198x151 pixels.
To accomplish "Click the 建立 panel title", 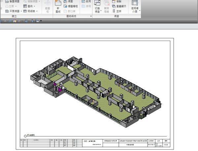I will [14, 16].
